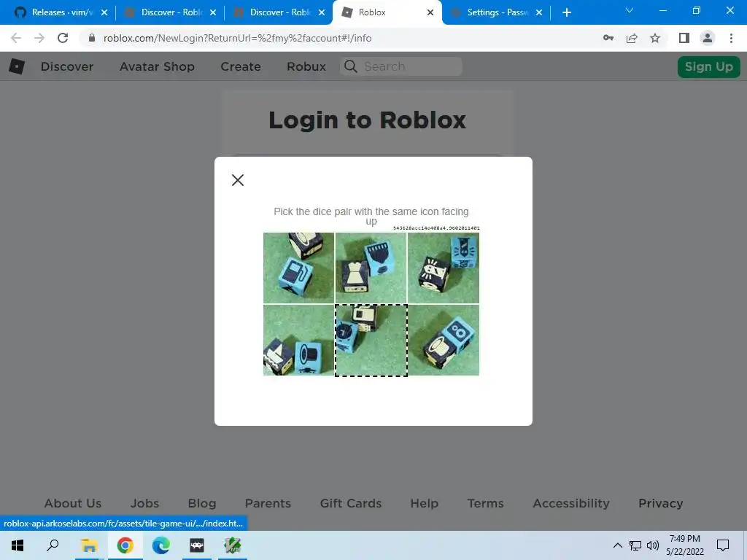Open the Windows Start menu
Screen dimensions: 747x560
coord(18,545)
